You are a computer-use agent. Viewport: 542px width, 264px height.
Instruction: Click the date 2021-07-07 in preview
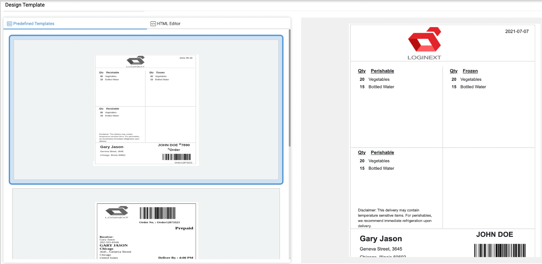click(517, 32)
